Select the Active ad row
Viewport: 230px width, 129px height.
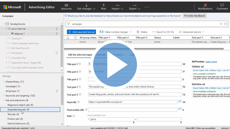(x=147, y=42)
